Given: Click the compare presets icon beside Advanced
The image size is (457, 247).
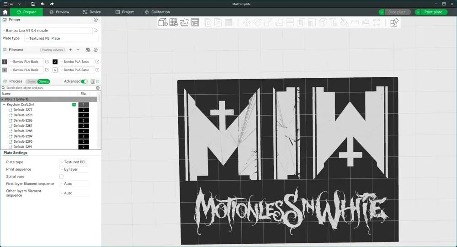Looking at the screenshot, I should (98, 81).
